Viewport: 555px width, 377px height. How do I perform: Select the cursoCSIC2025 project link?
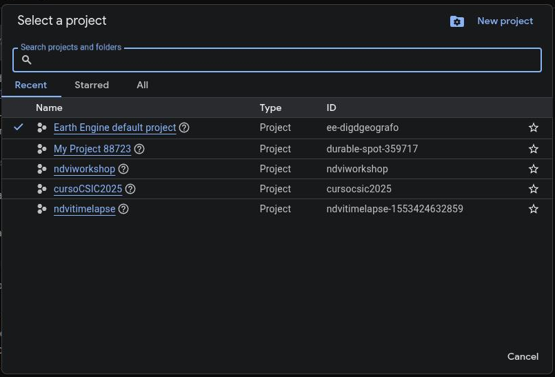[x=88, y=189]
